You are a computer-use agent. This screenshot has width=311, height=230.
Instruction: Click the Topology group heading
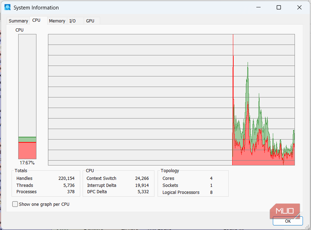coord(170,171)
